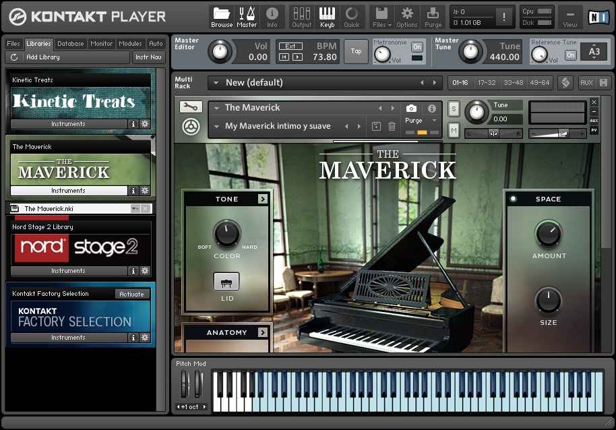Expand the ANATOMY panel arrow
Viewport: 616px width, 430px height.
(x=262, y=333)
